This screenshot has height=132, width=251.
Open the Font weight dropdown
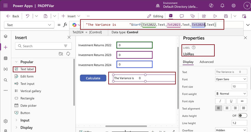click(x=231, y=93)
